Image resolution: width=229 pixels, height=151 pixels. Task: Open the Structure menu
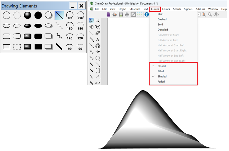[x=135, y=9]
